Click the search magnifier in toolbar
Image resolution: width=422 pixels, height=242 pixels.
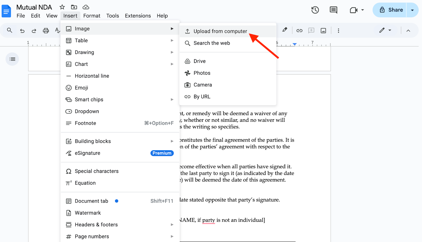tap(9, 31)
